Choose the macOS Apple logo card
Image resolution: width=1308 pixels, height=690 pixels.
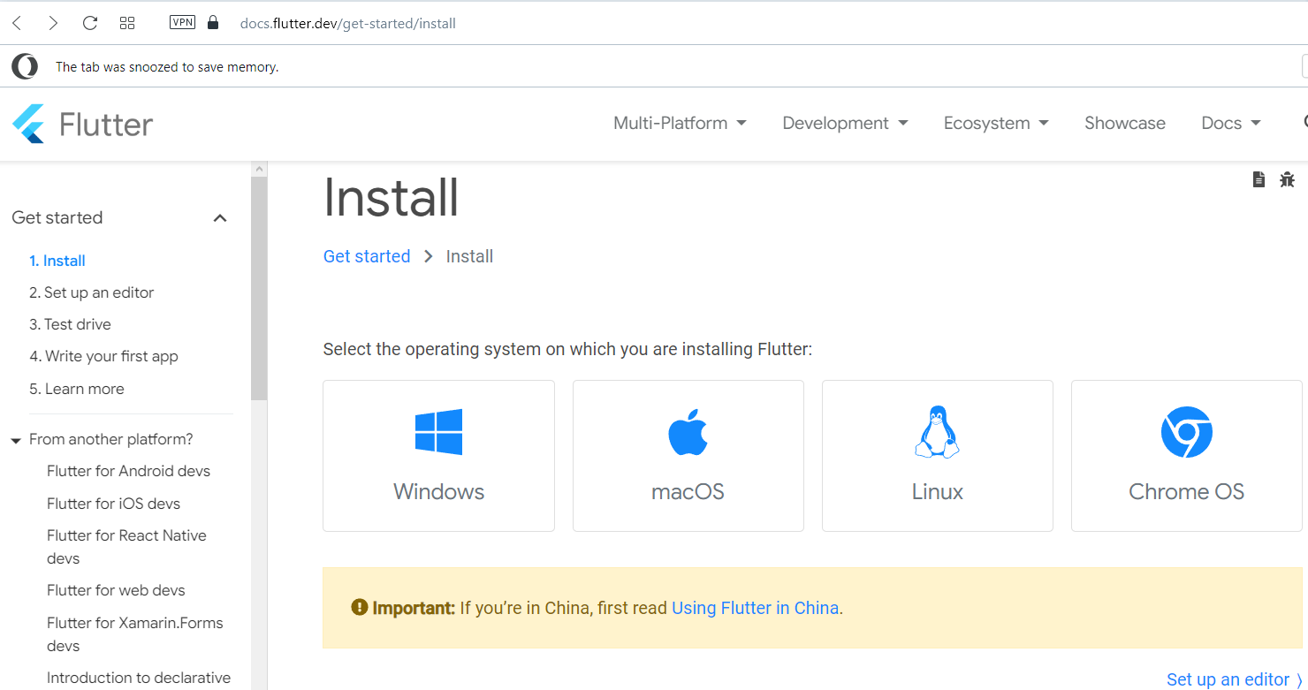[x=688, y=456]
